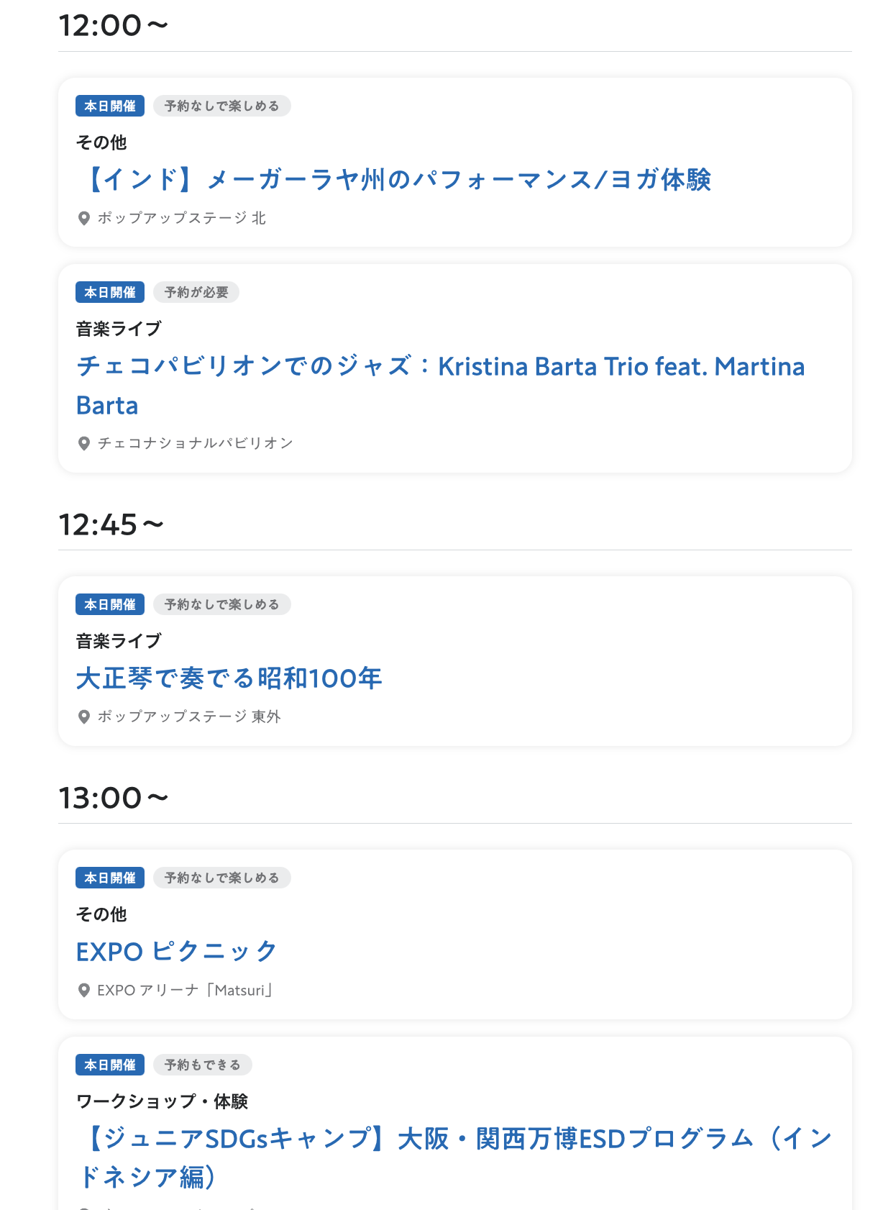
Task: Open the ジュニアSDGsキャンプ ESD program link
Action: (x=454, y=1157)
